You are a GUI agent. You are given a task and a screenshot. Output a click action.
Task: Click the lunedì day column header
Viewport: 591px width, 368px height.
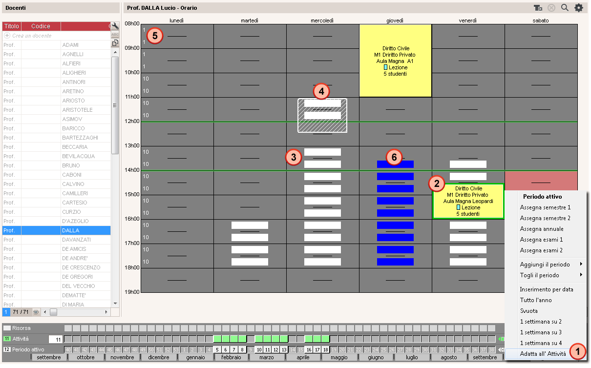177,20
